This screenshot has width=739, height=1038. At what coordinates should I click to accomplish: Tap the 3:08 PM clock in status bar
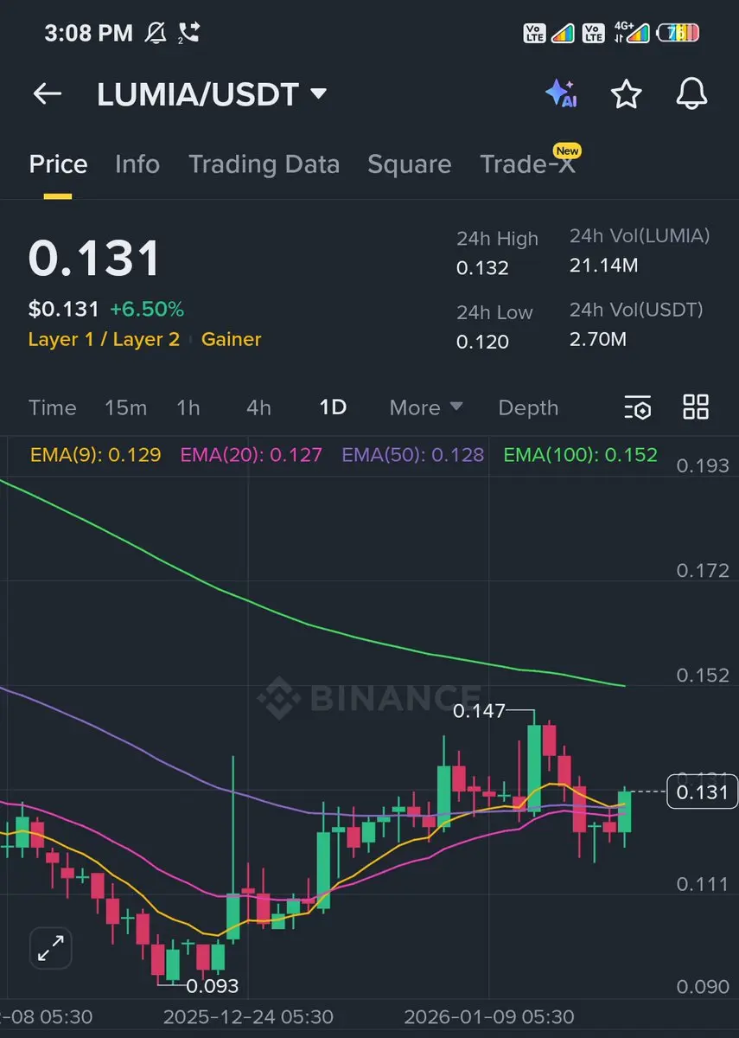click(x=88, y=34)
